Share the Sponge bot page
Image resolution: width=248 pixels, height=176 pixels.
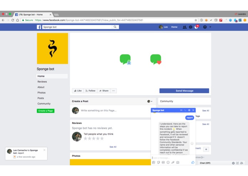[104, 91]
